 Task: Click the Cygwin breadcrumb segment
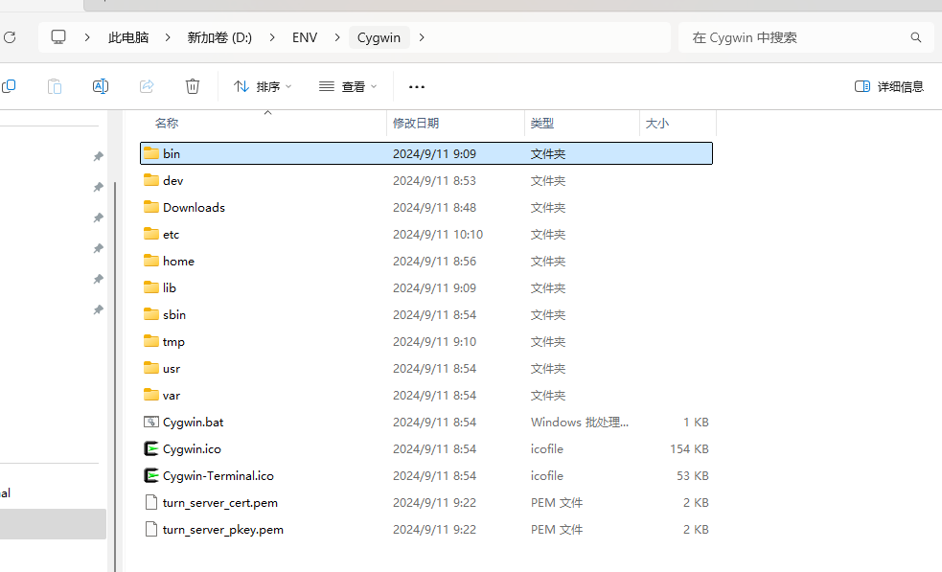pos(379,37)
